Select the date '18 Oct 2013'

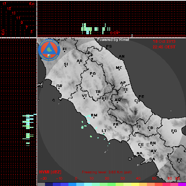pyautogui.click(x=164, y=41)
